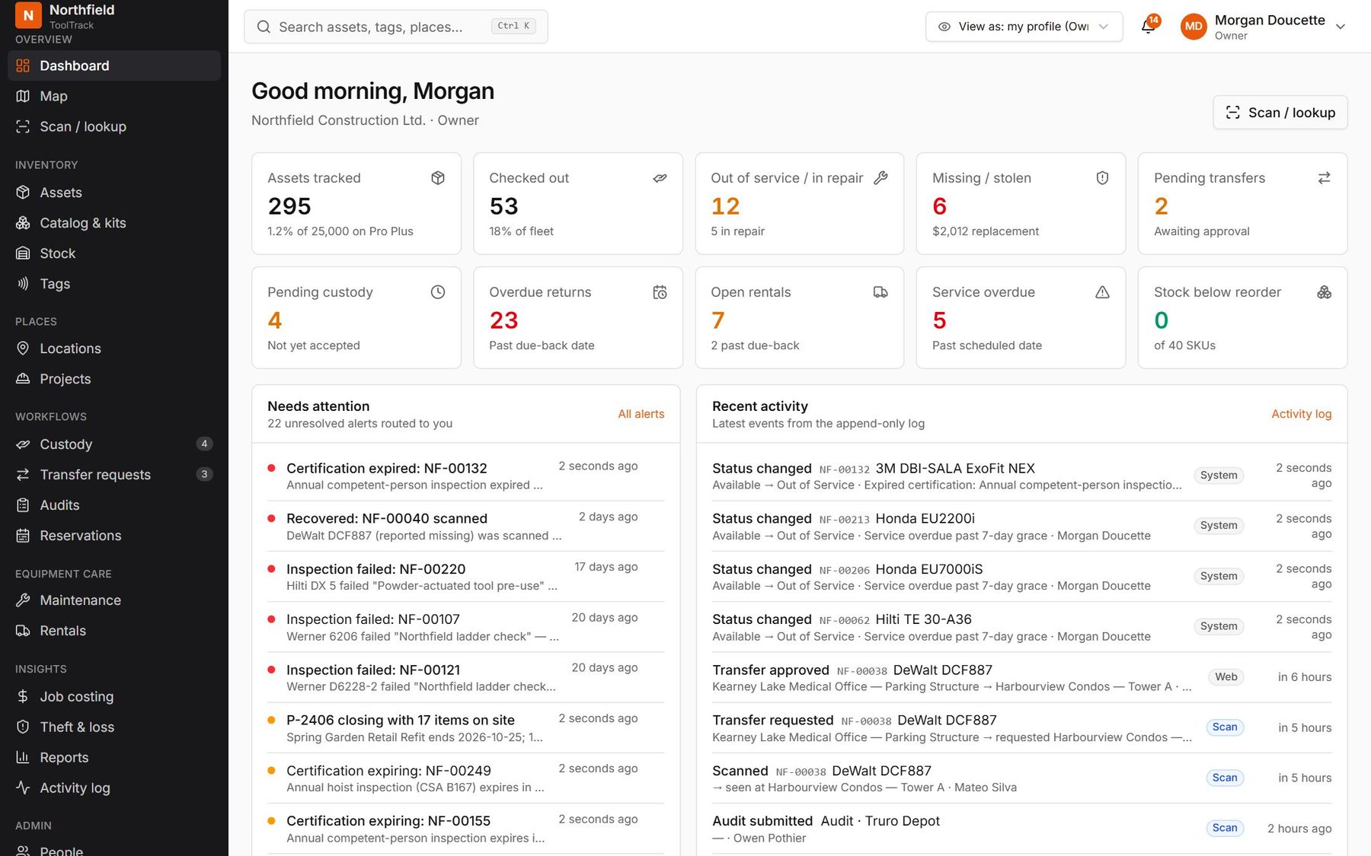
Task: Open Theft & loss insights
Action: (114, 727)
